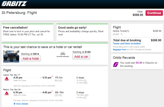Click the Orbitz logo in header
The width and height of the screenshot is (164, 107).
pyautogui.click(x=14, y=4)
